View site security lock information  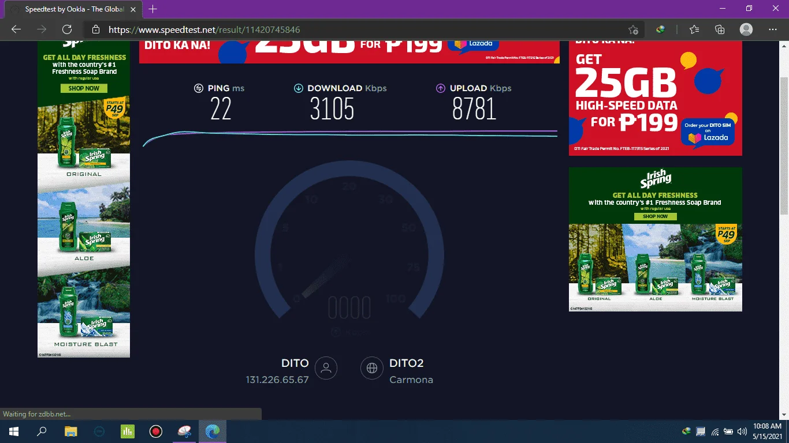[96, 29]
